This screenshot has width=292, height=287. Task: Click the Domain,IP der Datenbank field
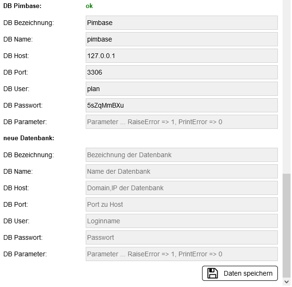pyautogui.click(x=181, y=188)
